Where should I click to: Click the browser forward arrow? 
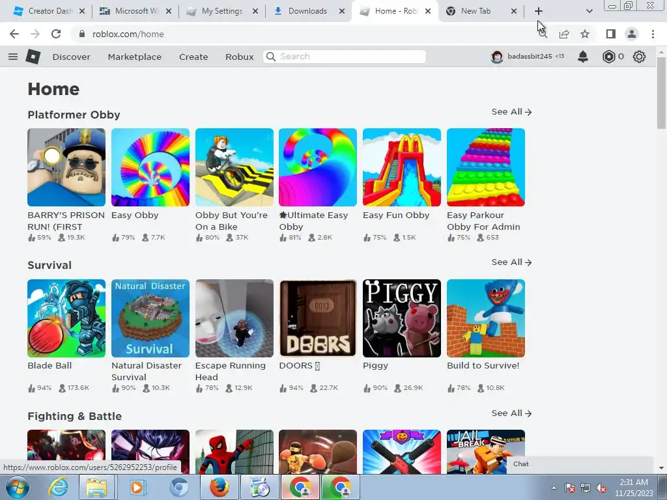(35, 34)
